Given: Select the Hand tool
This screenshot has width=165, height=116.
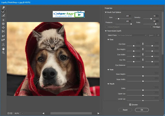Looking at the screenshot, I should point(3,48).
